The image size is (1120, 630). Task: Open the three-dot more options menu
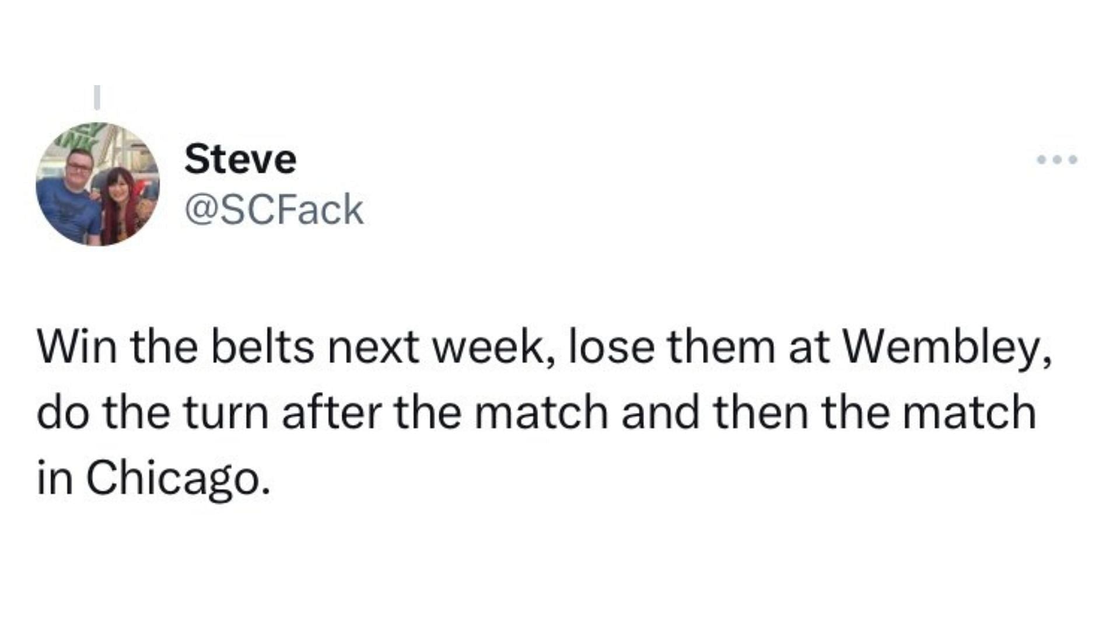click(x=1057, y=159)
